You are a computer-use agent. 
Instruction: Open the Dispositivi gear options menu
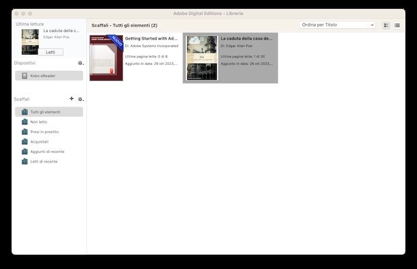pyautogui.click(x=81, y=63)
